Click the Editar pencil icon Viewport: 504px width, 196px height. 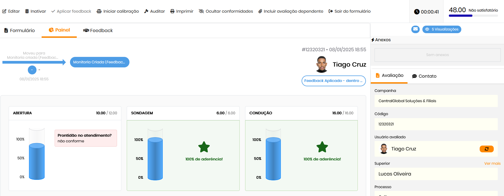(x=4, y=11)
